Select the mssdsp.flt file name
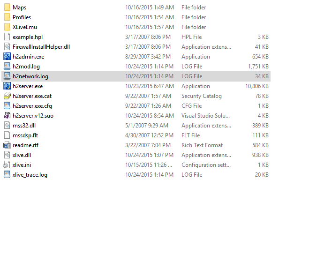 click(x=25, y=135)
